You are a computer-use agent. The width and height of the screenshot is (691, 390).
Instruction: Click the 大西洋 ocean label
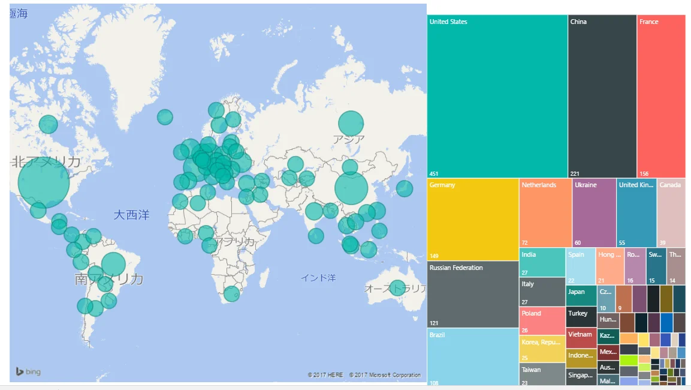click(131, 215)
